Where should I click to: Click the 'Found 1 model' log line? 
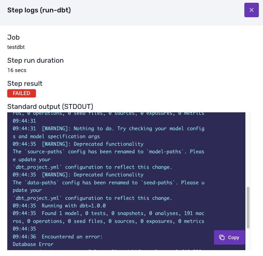[x=109, y=213]
